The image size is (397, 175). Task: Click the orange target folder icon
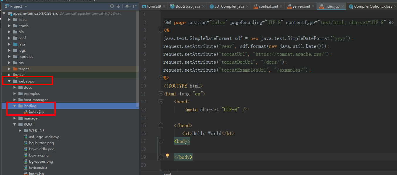[15, 69]
